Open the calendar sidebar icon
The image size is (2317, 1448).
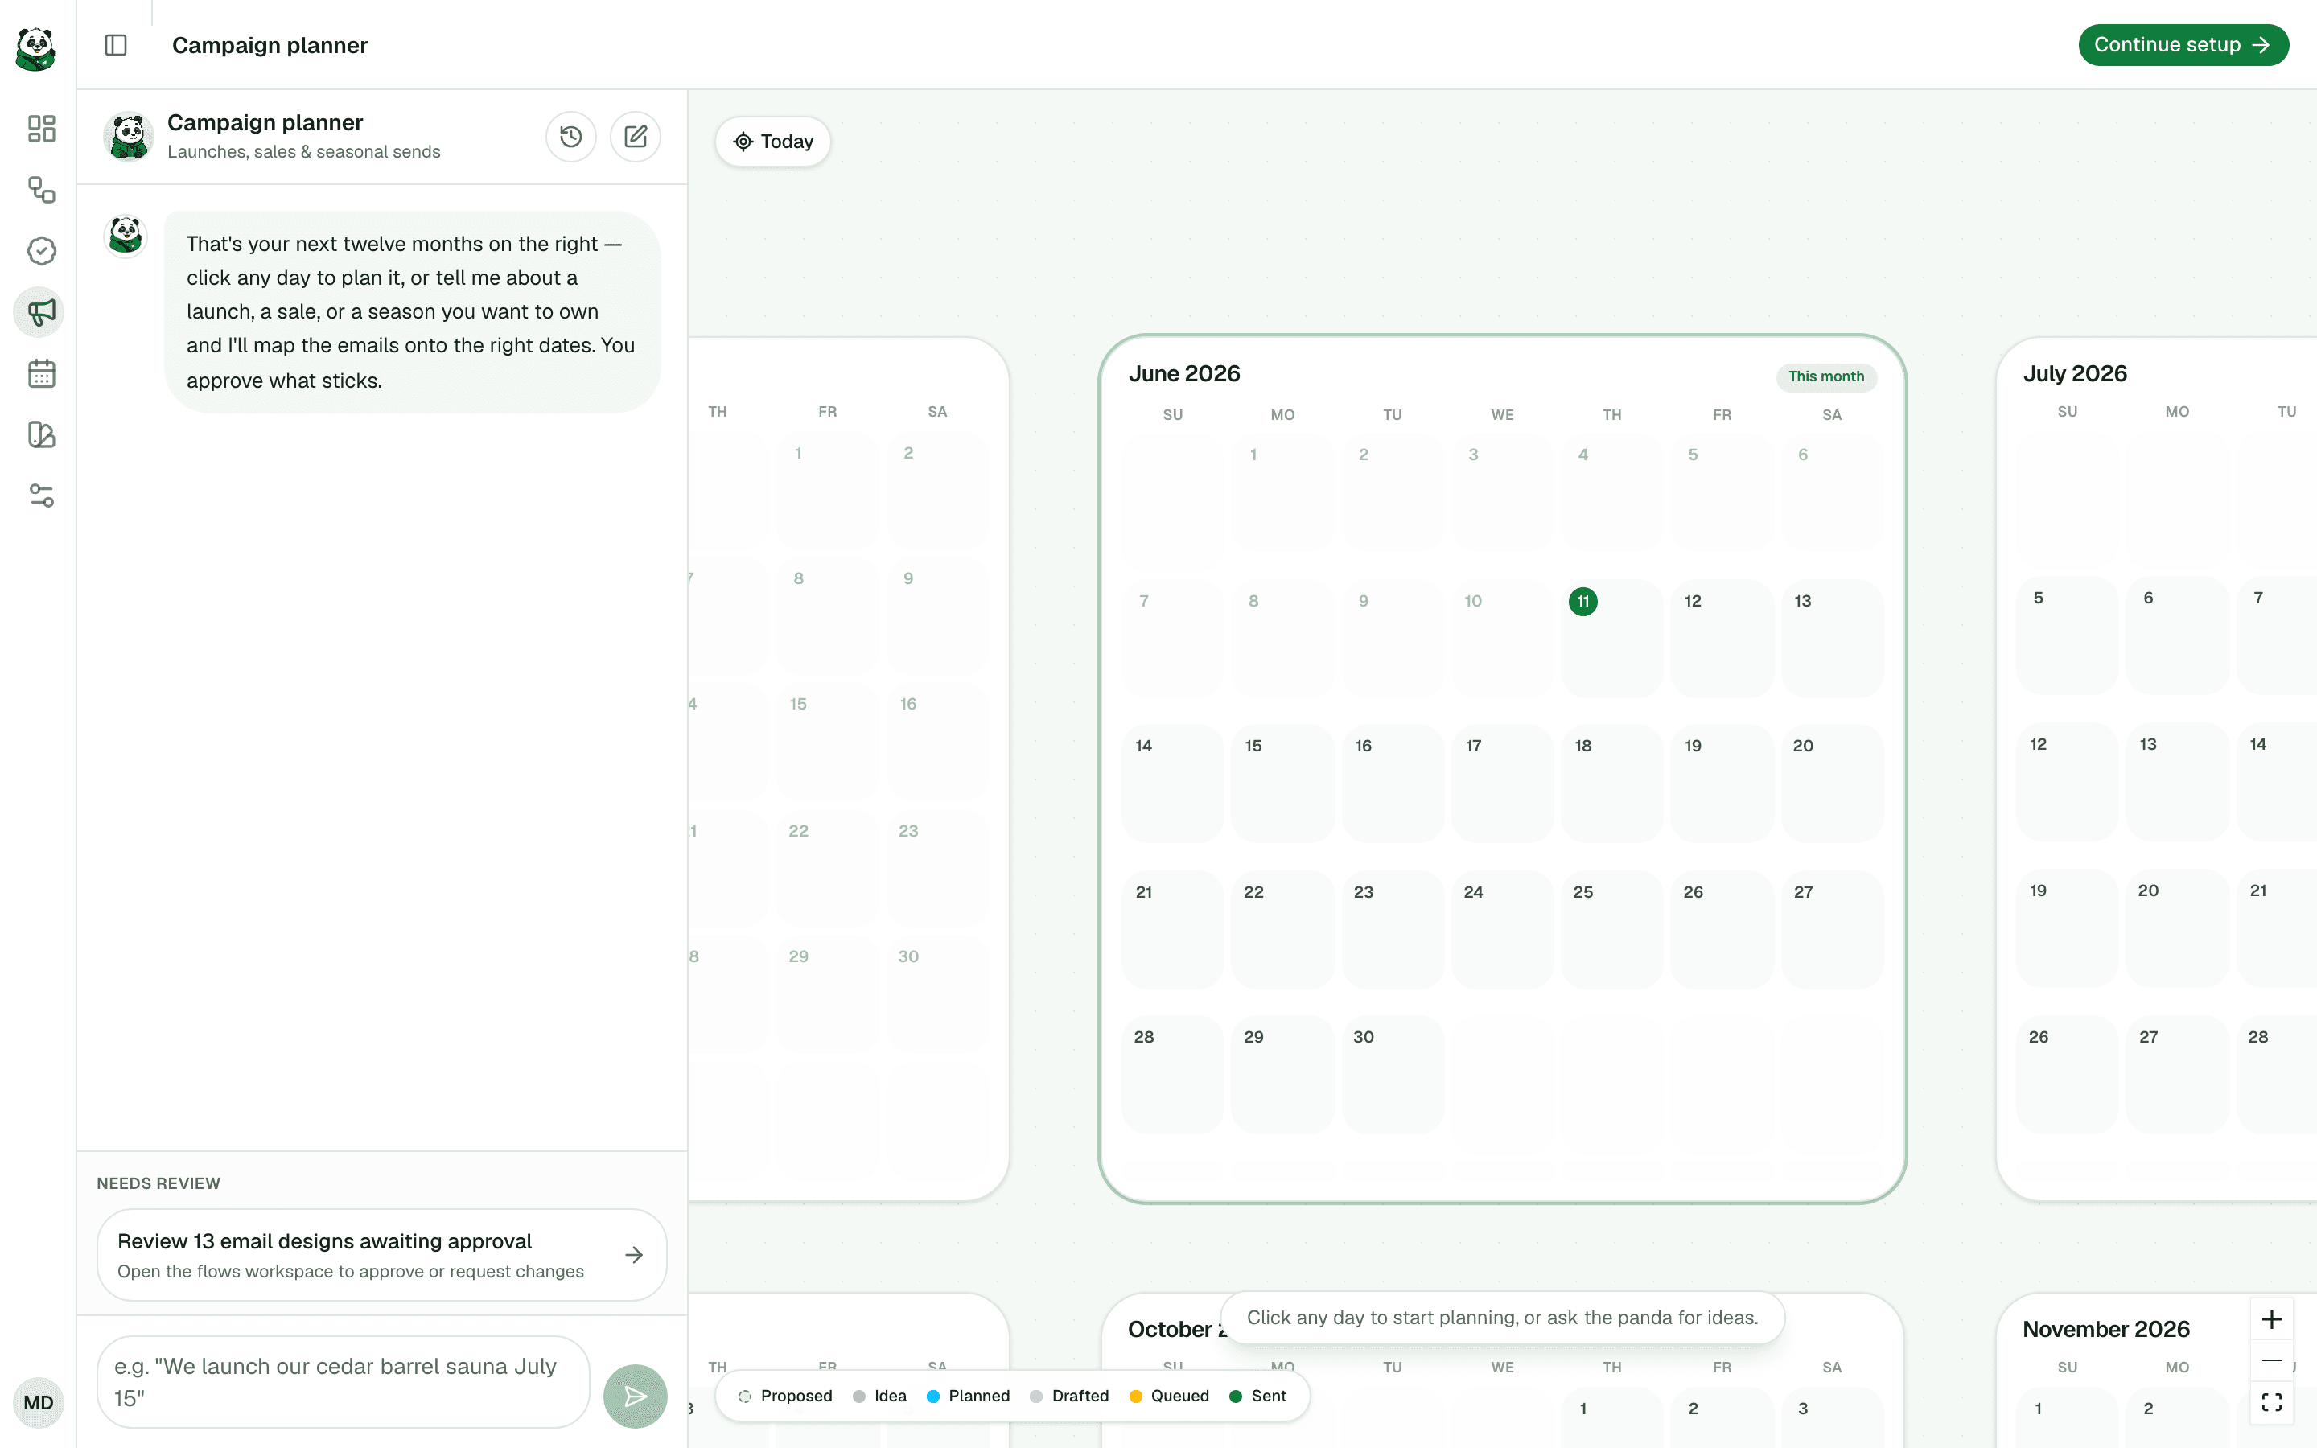[41, 373]
